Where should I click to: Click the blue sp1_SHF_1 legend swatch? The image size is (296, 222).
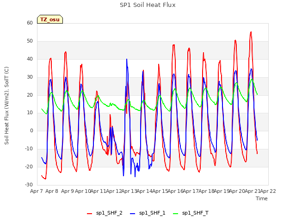pos(133,214)
